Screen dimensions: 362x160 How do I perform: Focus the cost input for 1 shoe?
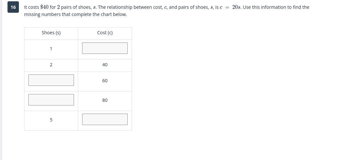[105, 48]
